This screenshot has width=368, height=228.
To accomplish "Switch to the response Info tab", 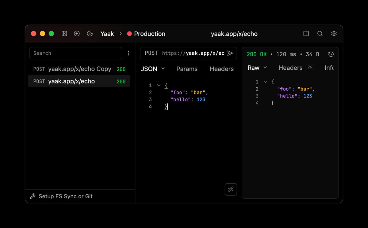I will click(329, 68).
